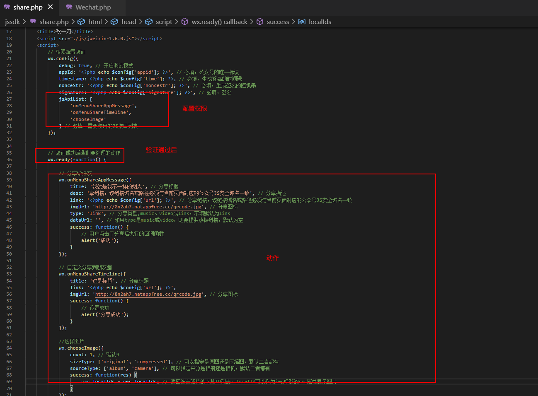The height and width of the screenshot is (396, 538).
Task: Click line number 36 in gutter
Action: tap(9, 159)
